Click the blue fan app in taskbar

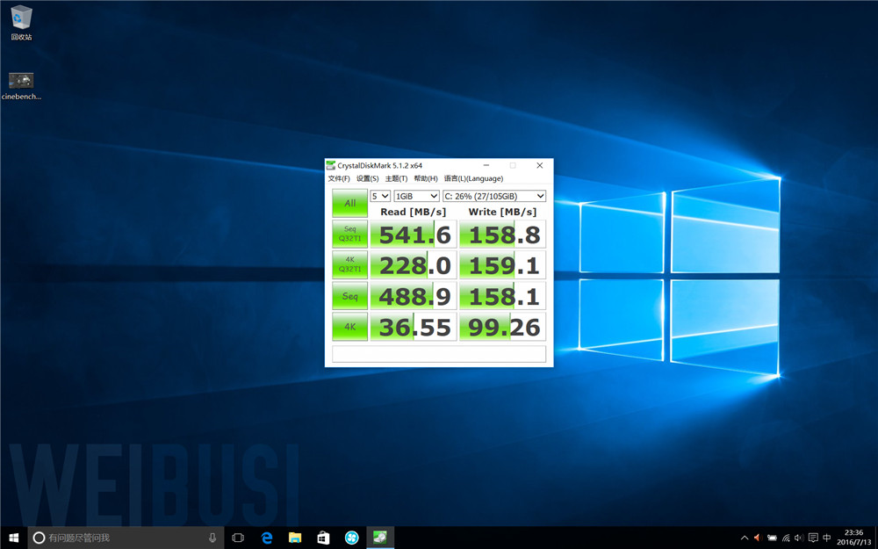(x=351, y=538)
